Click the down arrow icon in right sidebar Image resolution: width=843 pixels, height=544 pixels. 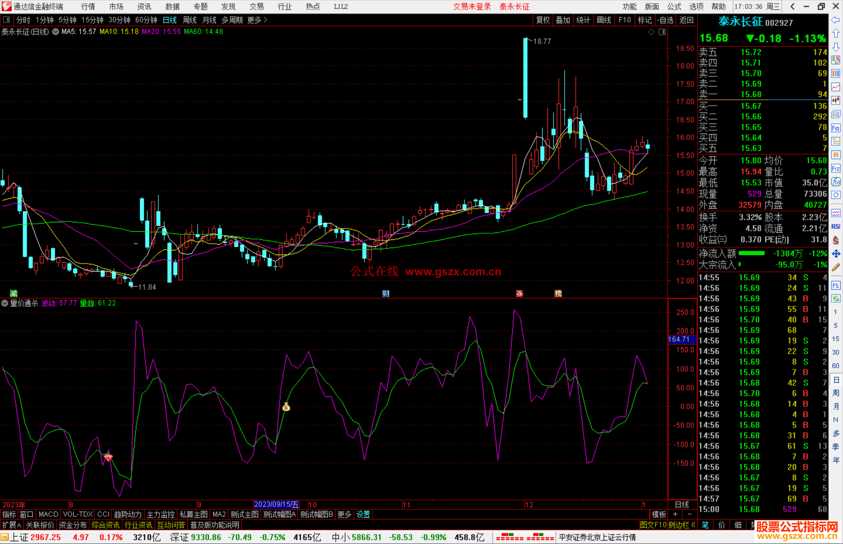point(836,47)
